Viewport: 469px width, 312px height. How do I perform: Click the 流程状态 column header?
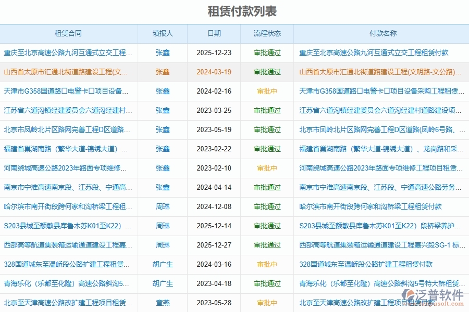tap(266, 33)
